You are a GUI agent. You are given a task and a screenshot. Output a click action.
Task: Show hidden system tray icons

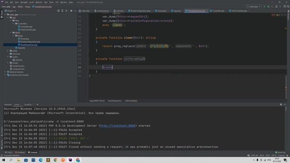point(254,160)
